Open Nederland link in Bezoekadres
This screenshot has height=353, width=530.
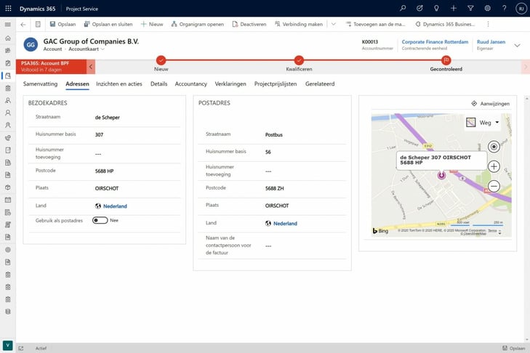tap(115, 206)
